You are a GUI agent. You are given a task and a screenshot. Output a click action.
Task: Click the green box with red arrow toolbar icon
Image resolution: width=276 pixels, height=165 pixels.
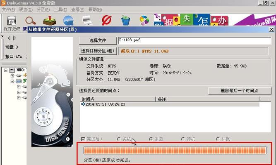[50, 20]
